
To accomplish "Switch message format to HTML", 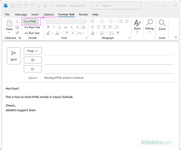I will point(31,21).
